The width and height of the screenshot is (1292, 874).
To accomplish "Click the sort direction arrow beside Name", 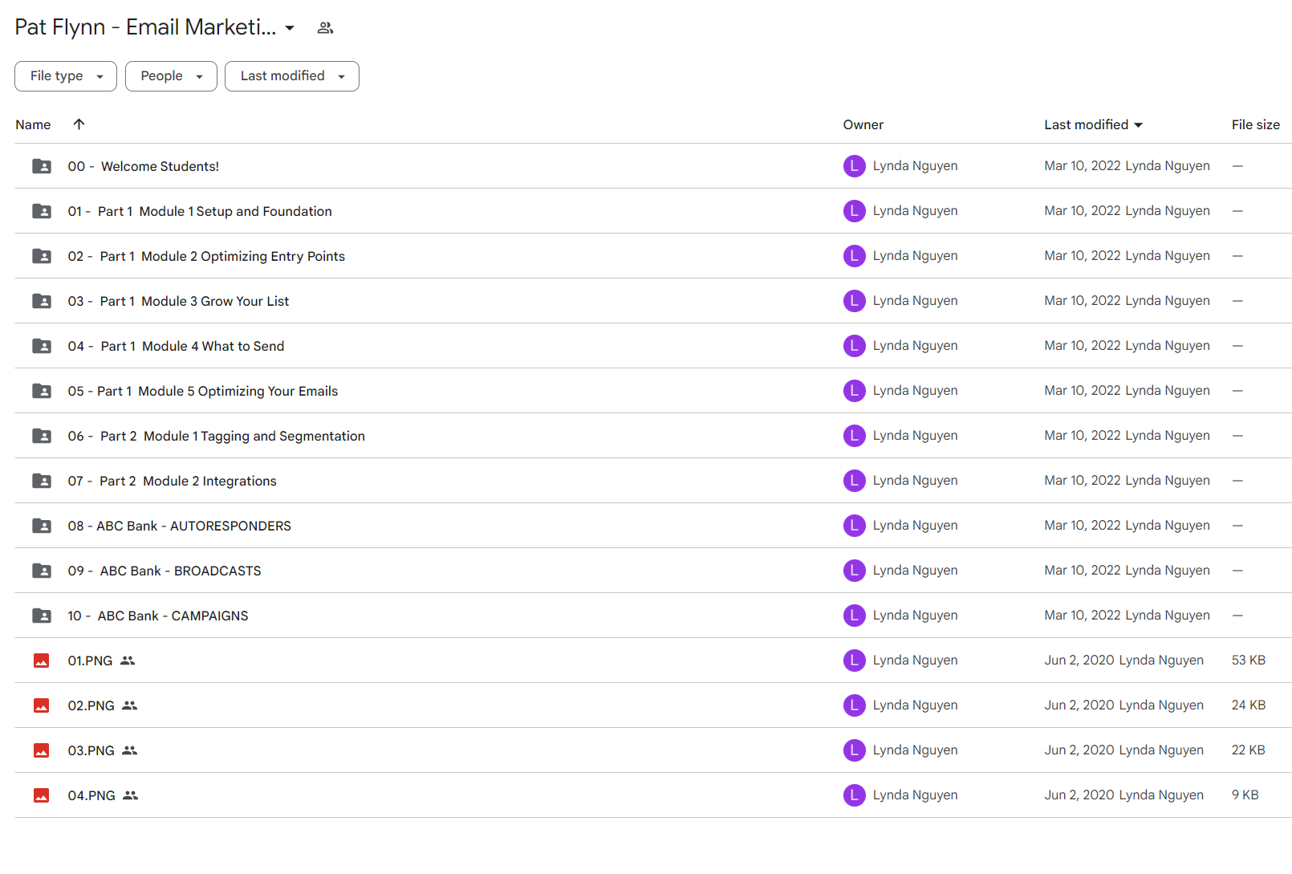I will coord(79,124).
